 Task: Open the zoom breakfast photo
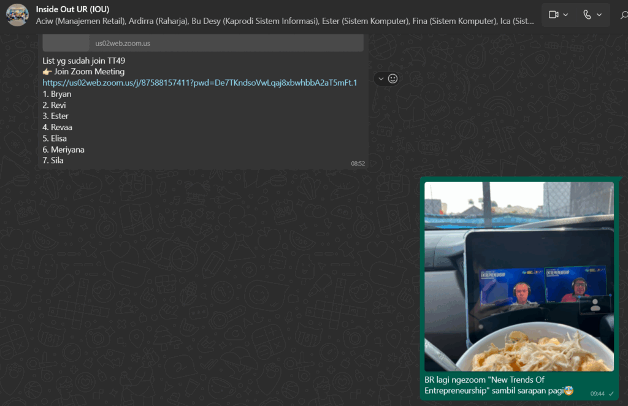(x=519, y=276)
